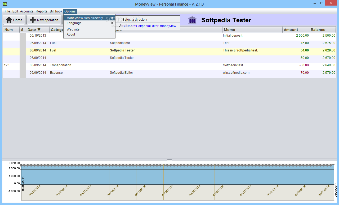Open the Reports menu
Screen dimensions: 339x205
click(42, 11)
